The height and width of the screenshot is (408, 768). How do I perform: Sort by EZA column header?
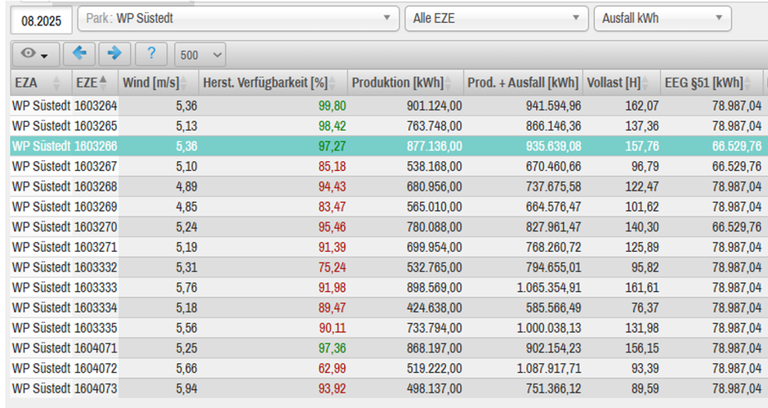[41, 83]
